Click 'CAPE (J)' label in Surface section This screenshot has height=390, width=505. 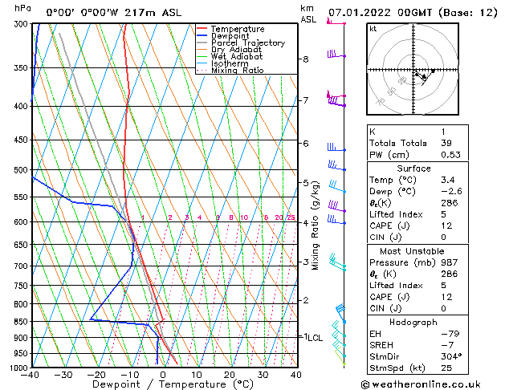pos(389,225)
